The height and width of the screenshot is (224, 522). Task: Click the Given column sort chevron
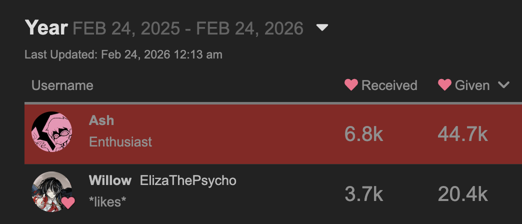click(x=503, y=85)
